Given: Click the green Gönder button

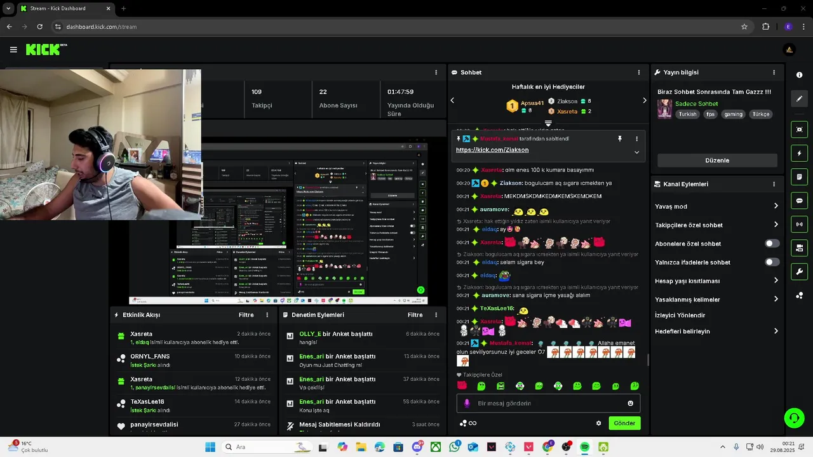Looking at the screenshot, I should tap(624, 423).
